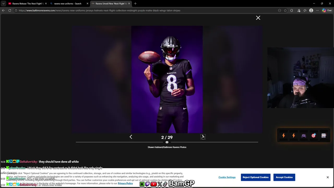Click Accept Cookies button
This screenshot has height=188, width=334.
284,177
